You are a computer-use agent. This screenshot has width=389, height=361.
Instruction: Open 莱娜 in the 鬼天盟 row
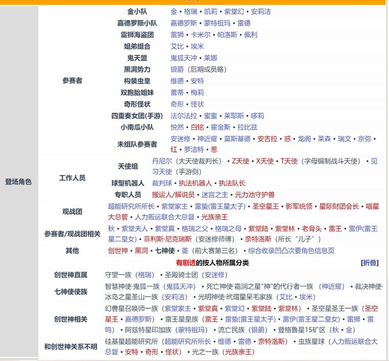pyautogui.click(x=210, y=58)
